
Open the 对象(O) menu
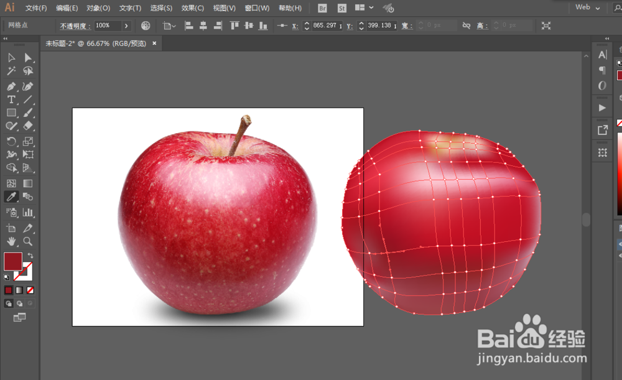coord(98,8)
